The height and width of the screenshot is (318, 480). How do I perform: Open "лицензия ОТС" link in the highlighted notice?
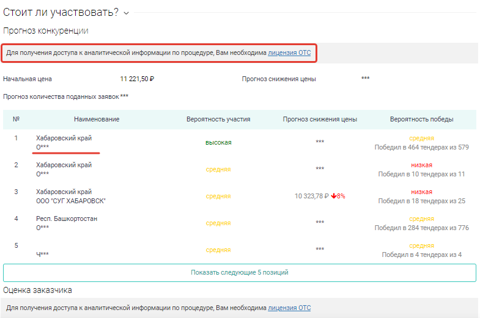pos(289,53)
